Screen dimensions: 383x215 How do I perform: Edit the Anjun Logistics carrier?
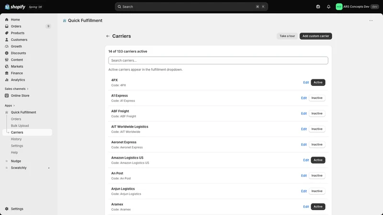point(304,192)
